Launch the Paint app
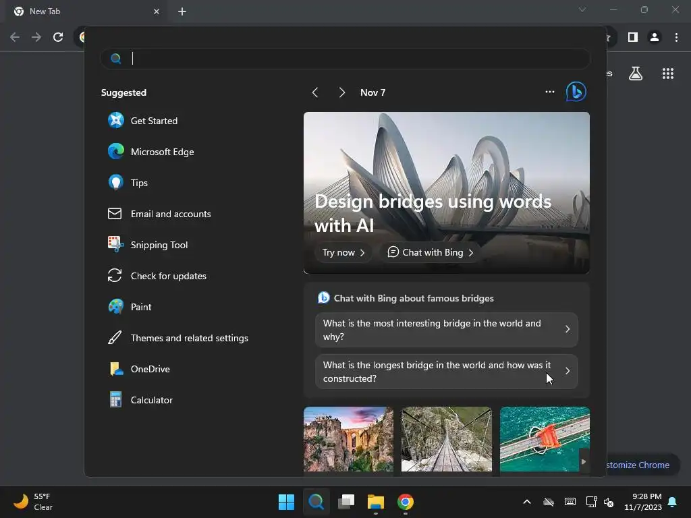 (x=130, y=307)
